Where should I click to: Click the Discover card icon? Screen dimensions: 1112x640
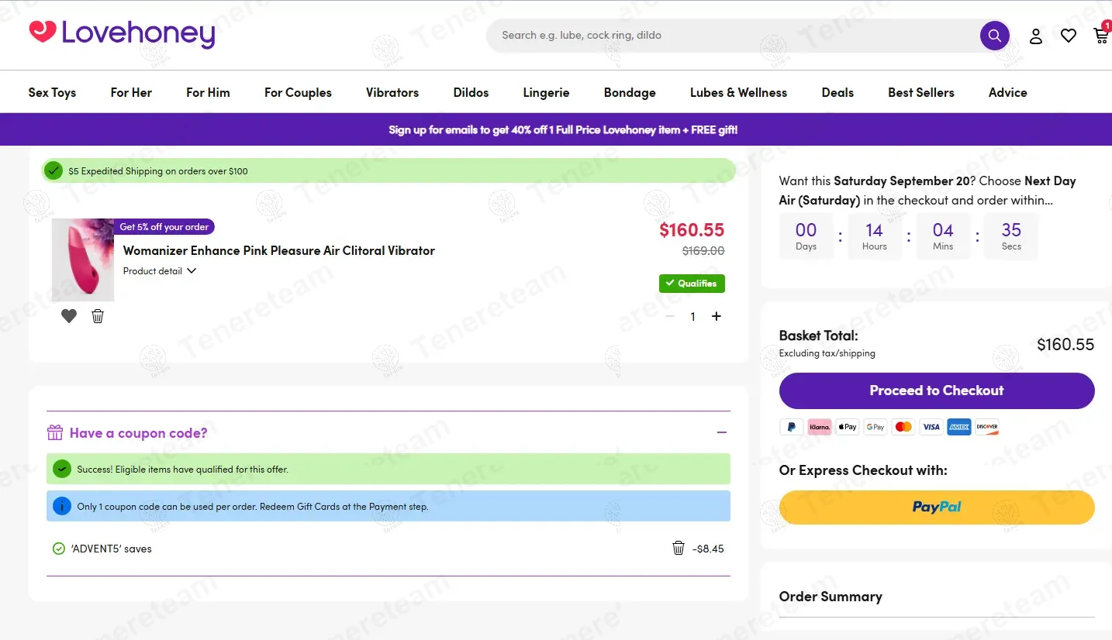pos(986,427)
